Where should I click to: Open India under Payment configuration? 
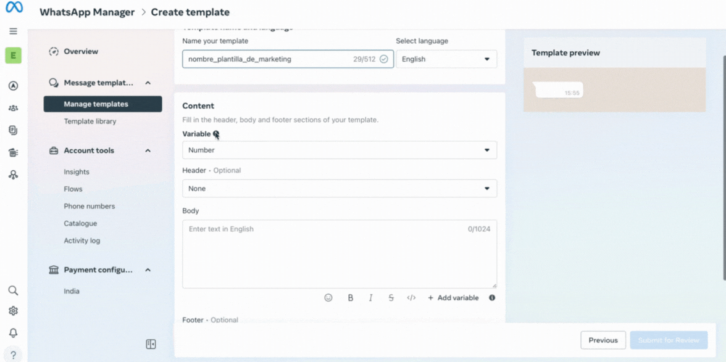[72, 291]
